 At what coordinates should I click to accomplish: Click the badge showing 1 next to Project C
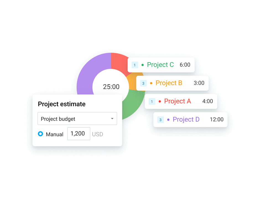(x=135, y=65)
